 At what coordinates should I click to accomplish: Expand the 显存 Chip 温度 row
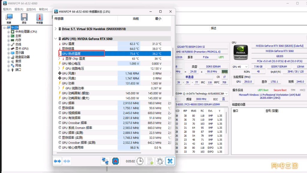point(59,59)
